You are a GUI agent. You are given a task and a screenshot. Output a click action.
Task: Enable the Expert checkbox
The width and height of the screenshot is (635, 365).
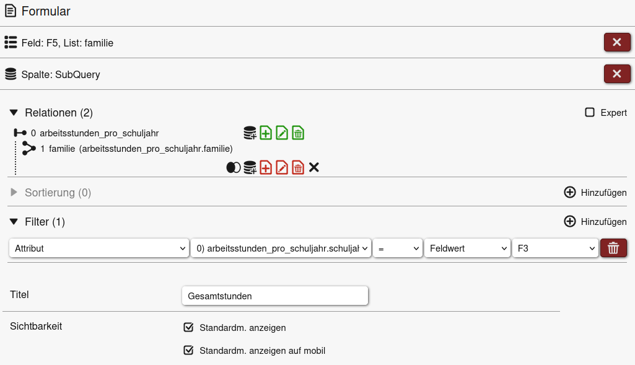click(590, 113)
